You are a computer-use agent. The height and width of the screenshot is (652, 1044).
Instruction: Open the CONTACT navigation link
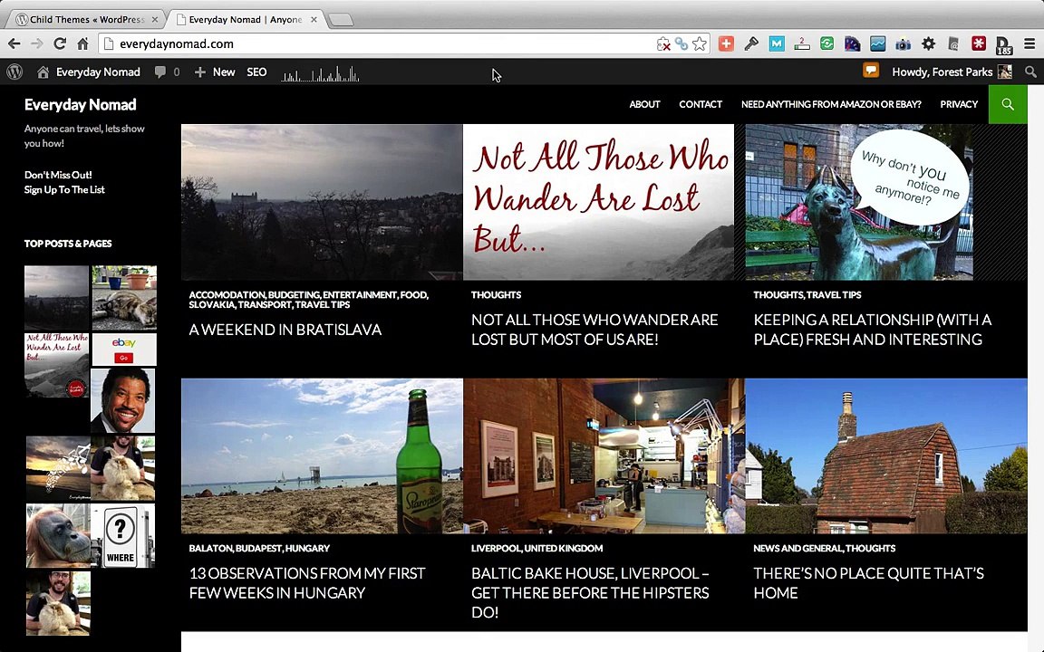point(701,104)
